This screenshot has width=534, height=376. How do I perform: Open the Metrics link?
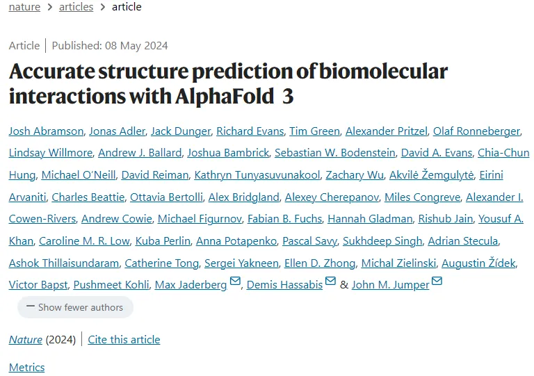[x=26, y=367]
